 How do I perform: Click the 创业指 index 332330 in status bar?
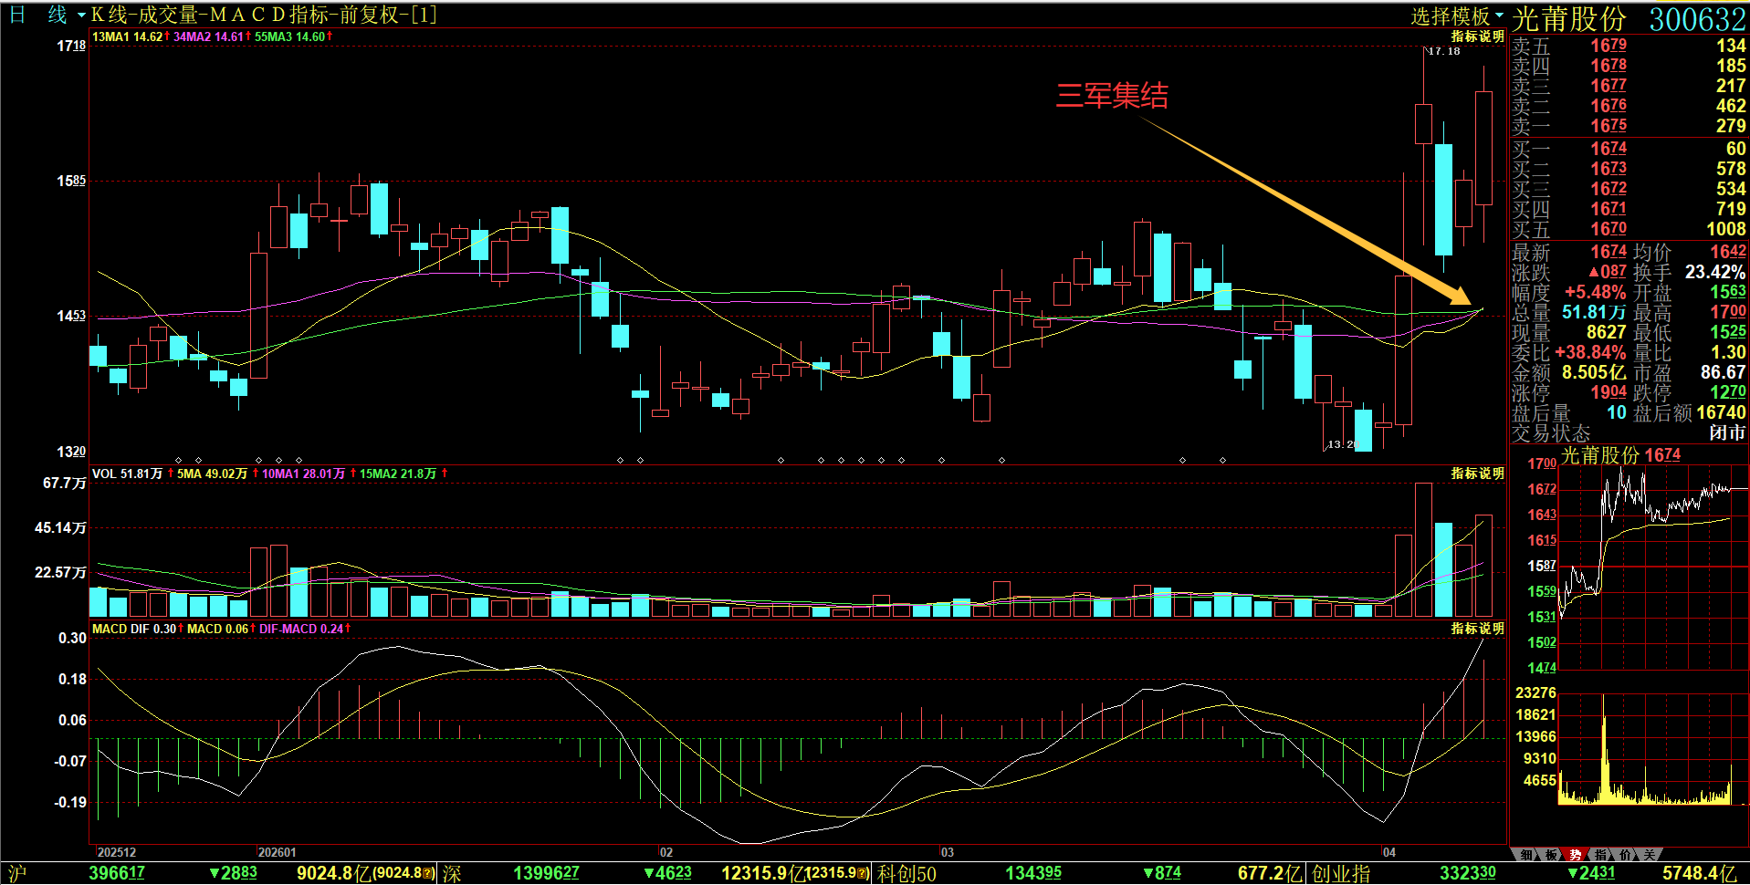[1468, 873]
